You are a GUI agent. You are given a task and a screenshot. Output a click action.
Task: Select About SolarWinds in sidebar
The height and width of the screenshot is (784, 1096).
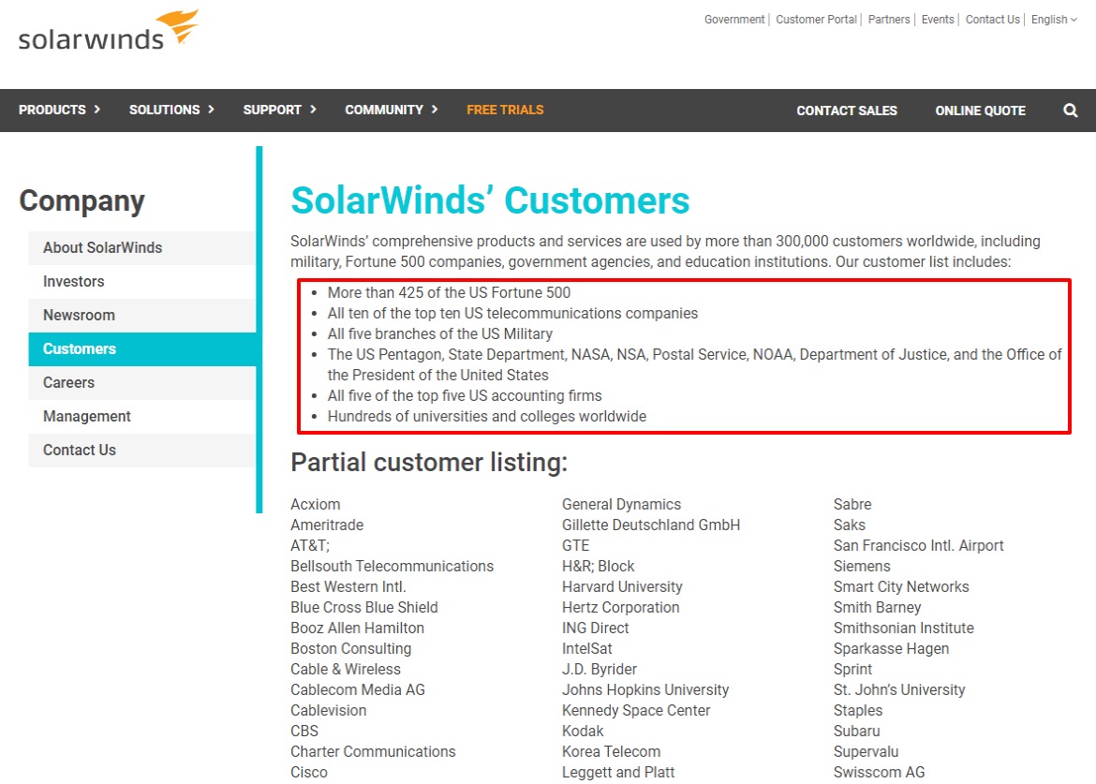coord(141,248)
